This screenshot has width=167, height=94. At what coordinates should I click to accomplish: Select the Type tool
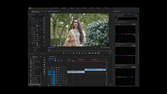click(x=44, y=74)
